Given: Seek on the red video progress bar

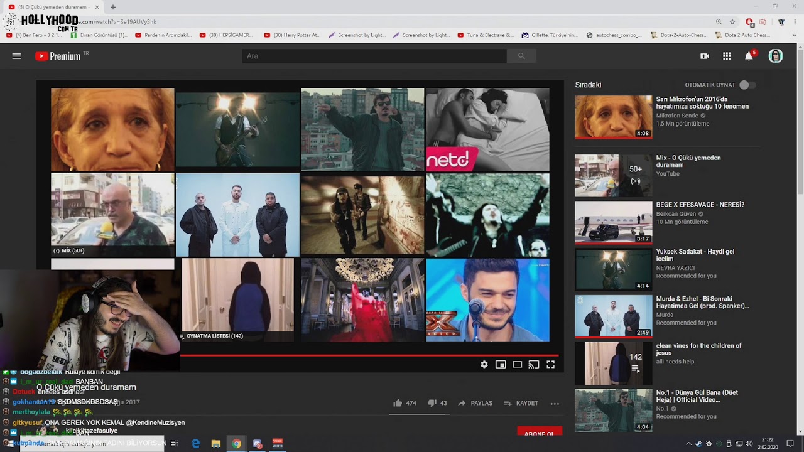Looking at the screenshot, I should [369, 355].
